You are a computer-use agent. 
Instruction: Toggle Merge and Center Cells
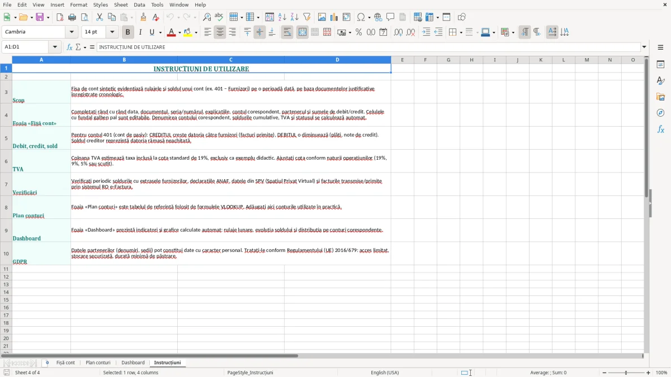(303, 32)
